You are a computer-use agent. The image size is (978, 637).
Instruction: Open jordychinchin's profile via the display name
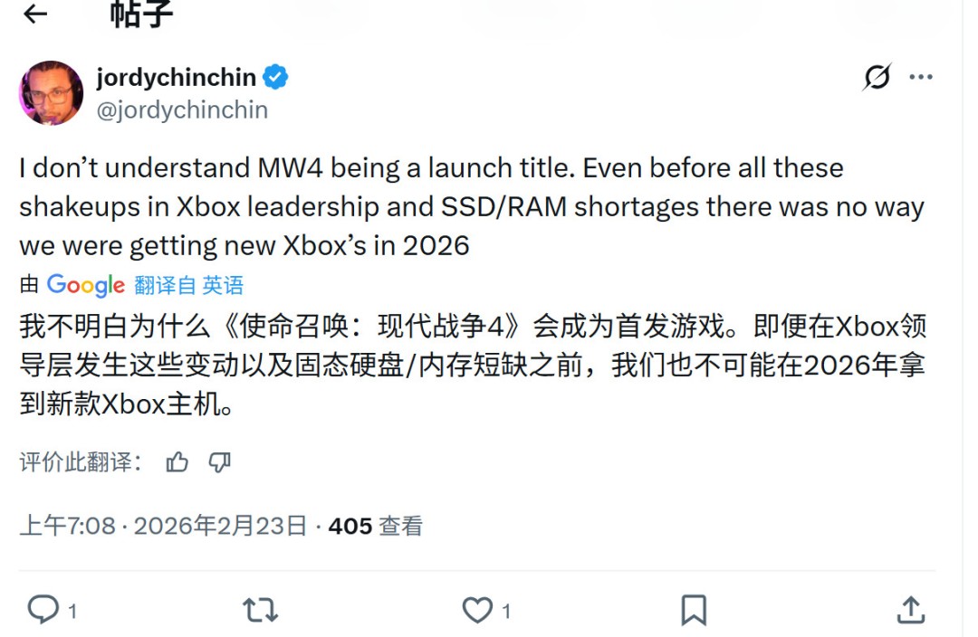pyautogui.click(x=174, y=77)
